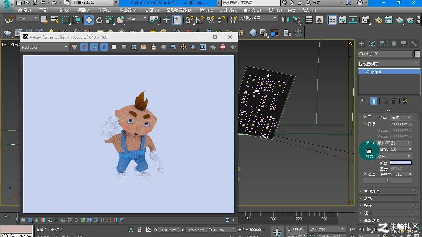This screenshot has width=422, height=237.
Task: Expand the 选项 rollout
Action: coord(388,198)
